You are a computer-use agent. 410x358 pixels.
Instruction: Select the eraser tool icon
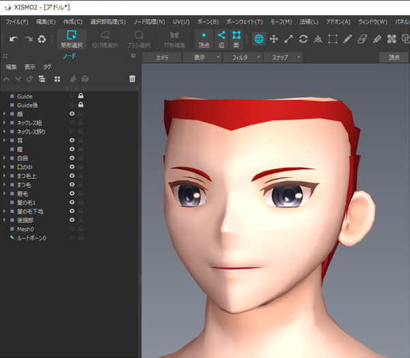[362, 39]
